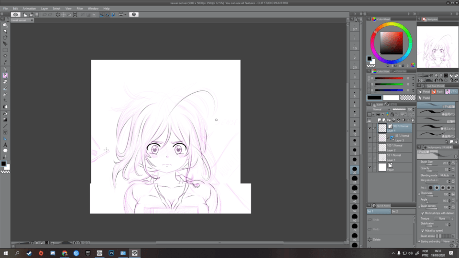The image size is (459, 258).
Task: Open the Blending mode Multiply dropdown
Action: tap(446, 175)
